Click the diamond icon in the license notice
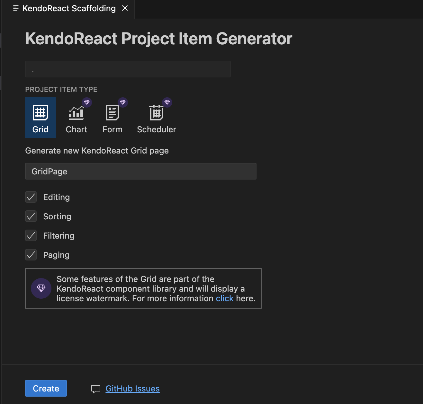This screenshot has height=404, width=423. [41, 288]
